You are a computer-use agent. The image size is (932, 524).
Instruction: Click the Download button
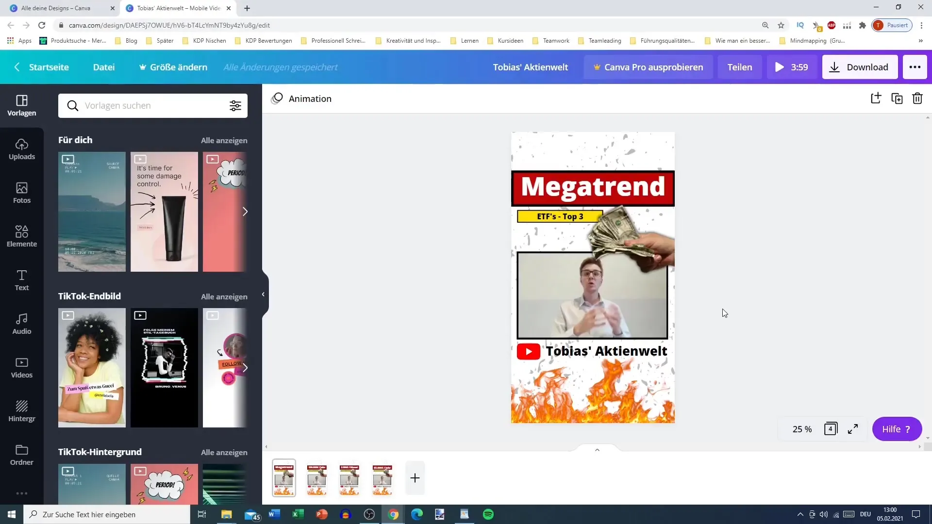[x=860, y=67]
